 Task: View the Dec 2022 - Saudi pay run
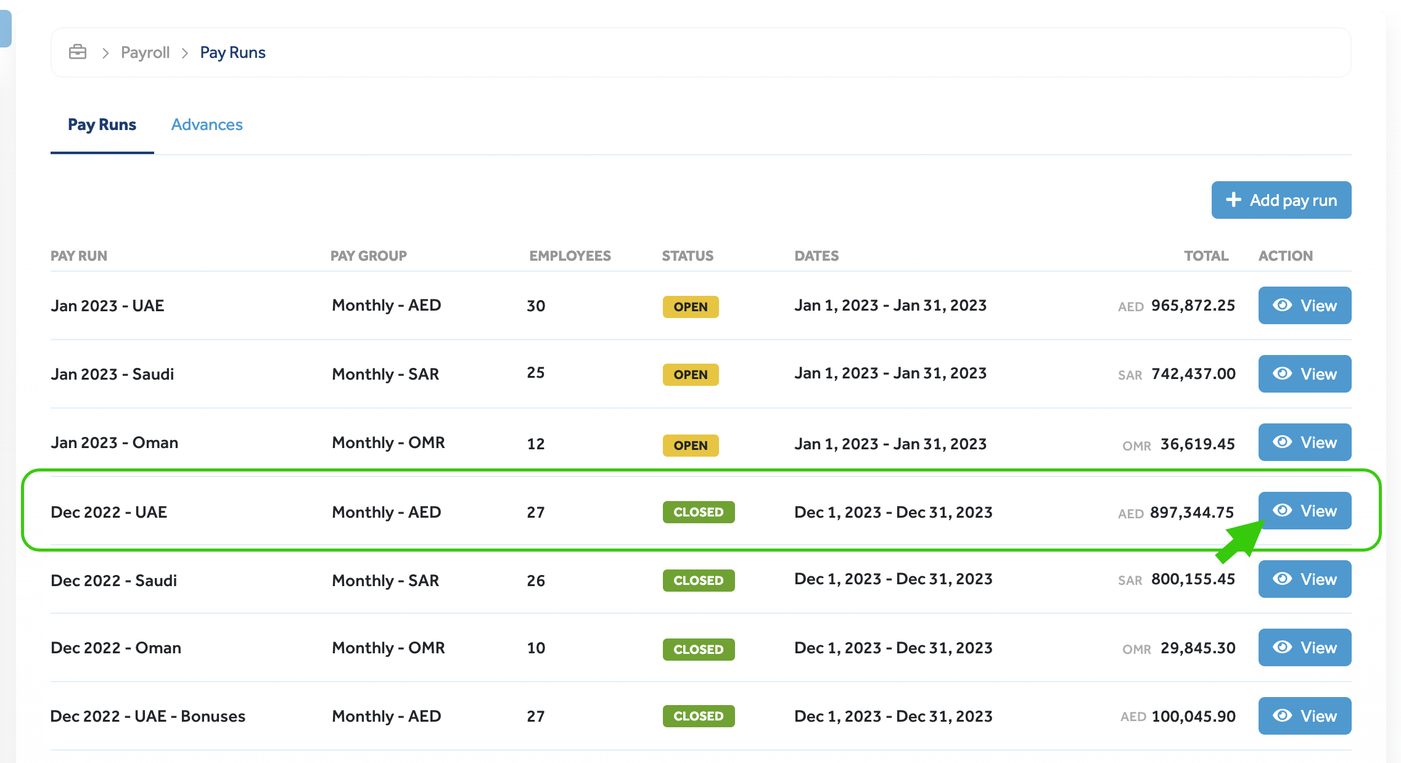point(1305,579)
